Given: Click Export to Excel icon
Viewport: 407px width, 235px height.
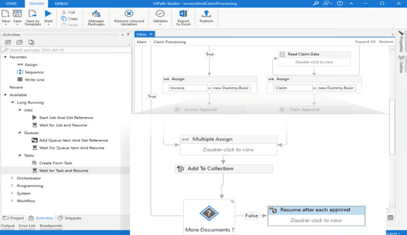Looking at the screenshot, I should (183, 14).
